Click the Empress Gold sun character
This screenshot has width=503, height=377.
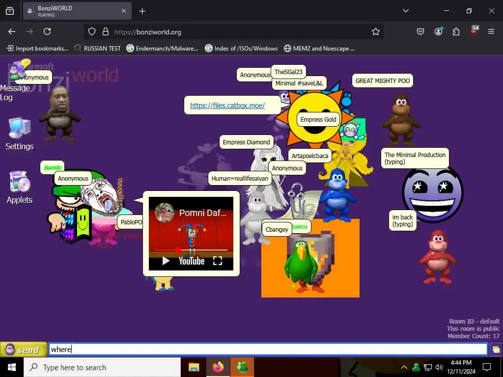point(314,117)
